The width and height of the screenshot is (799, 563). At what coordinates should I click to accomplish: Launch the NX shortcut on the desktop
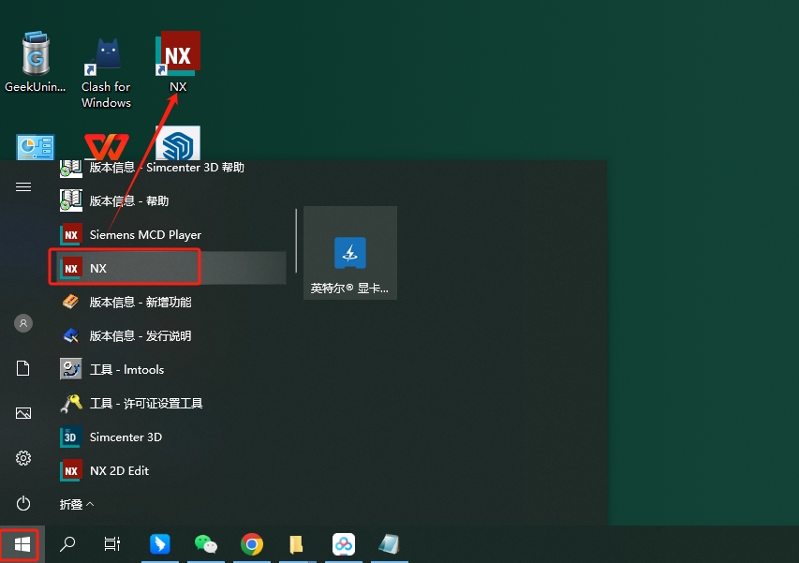tap(177, 54)
